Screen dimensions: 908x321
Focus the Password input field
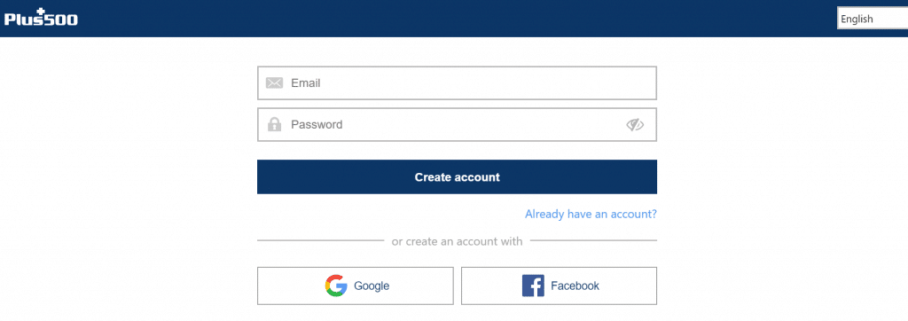pos(457,124)
